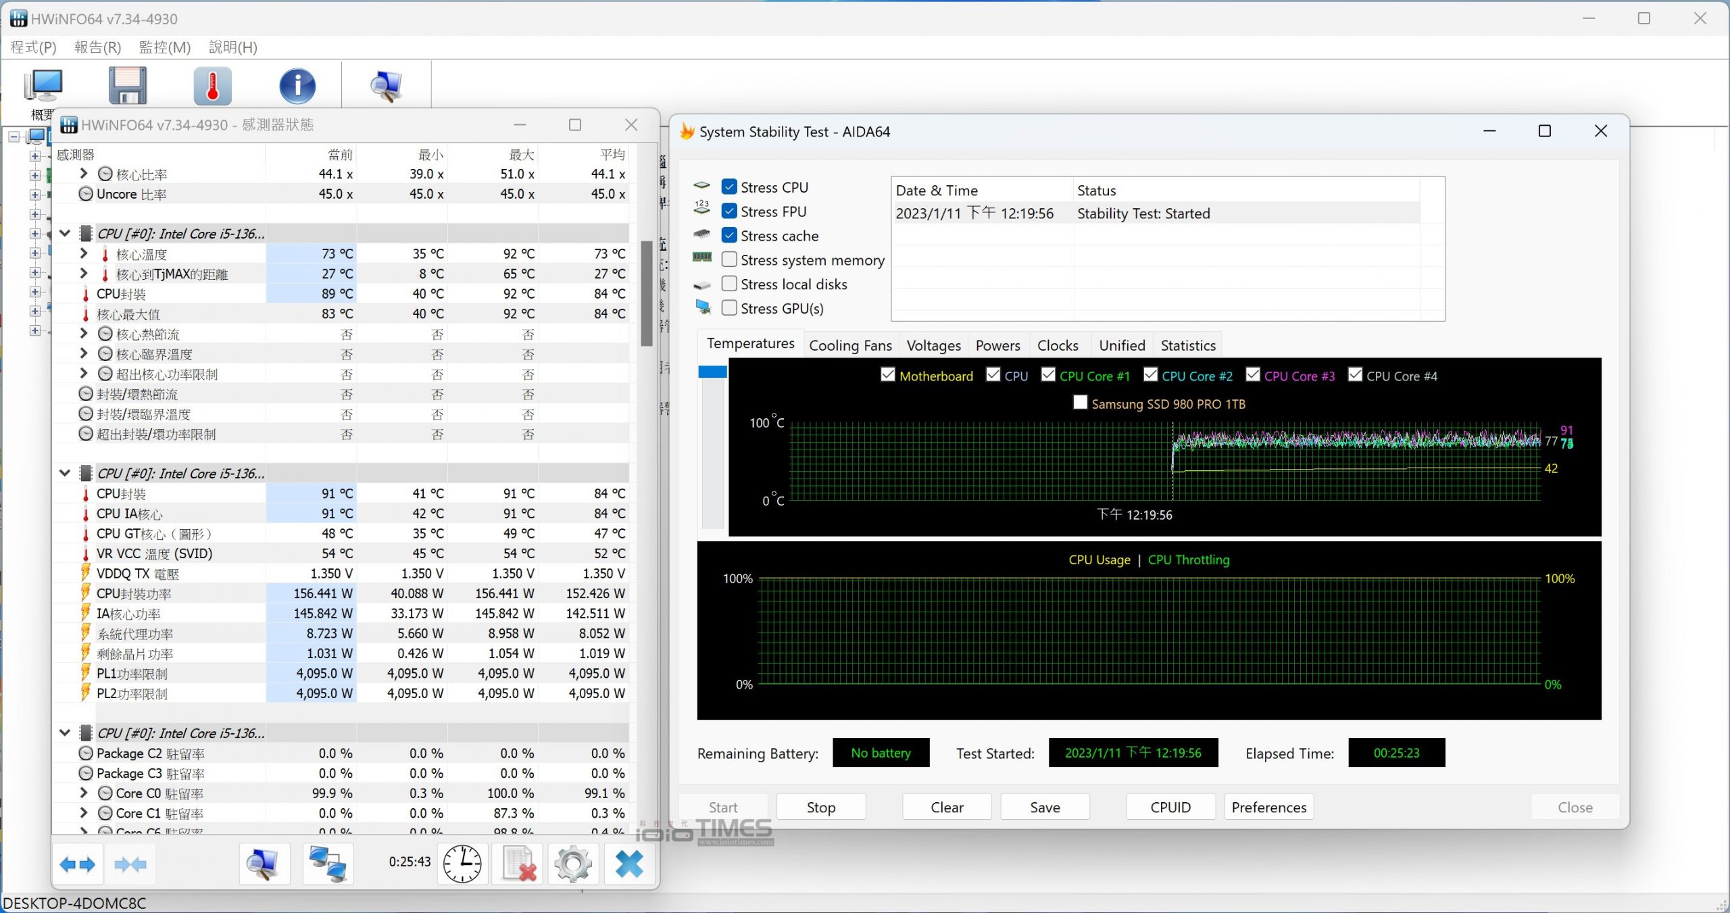Click the network remote monitors icon
Image resolution: width=1730 pixels, height=913 pixels.
(x=328, y=864)
